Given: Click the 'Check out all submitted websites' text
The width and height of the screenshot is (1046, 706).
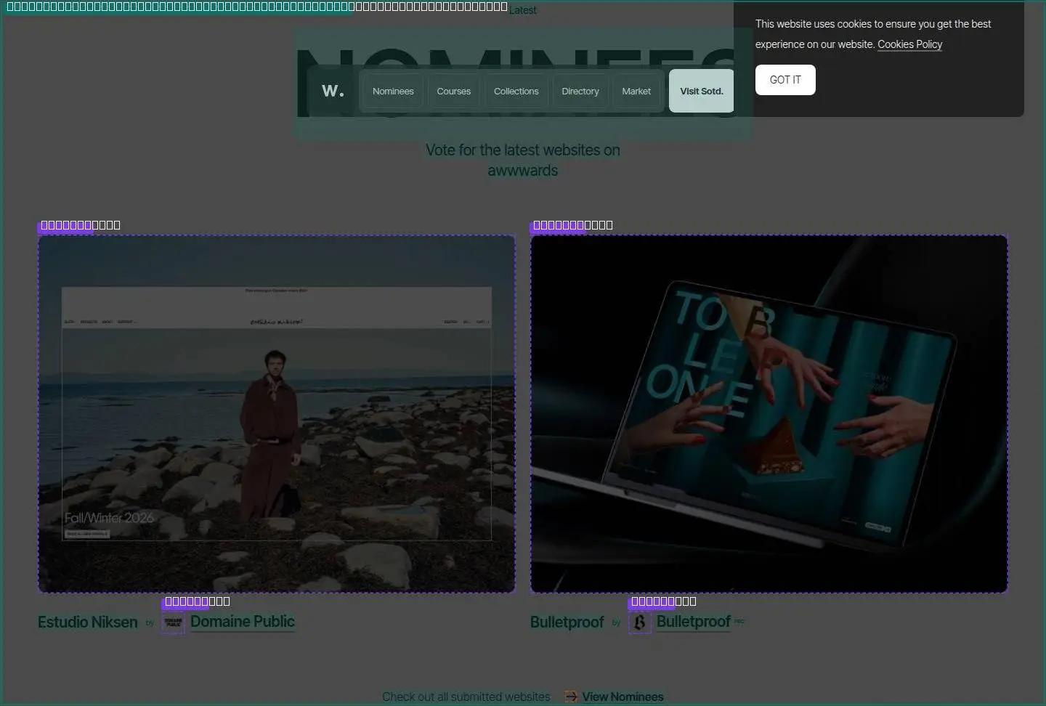Looking at the screenshot, I should tap(466, 697).
